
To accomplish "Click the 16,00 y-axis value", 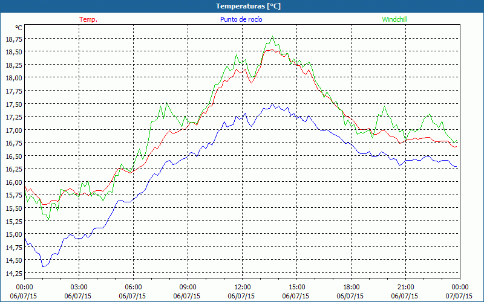I will [x=14, y=182].
